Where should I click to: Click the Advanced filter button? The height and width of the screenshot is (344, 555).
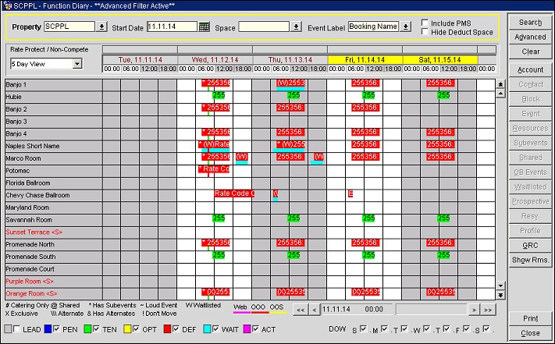coord(531,37)
